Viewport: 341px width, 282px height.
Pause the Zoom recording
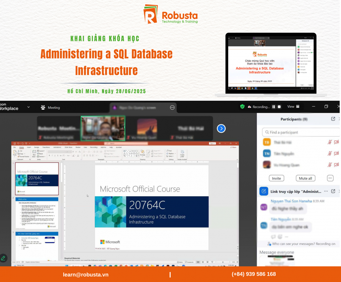[x=274, y=107]
